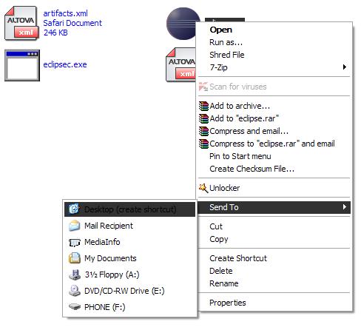Viewport: 361px width, 330px height.
Task: Click the eclipsec.exe file name link
Action: (65, 64)
